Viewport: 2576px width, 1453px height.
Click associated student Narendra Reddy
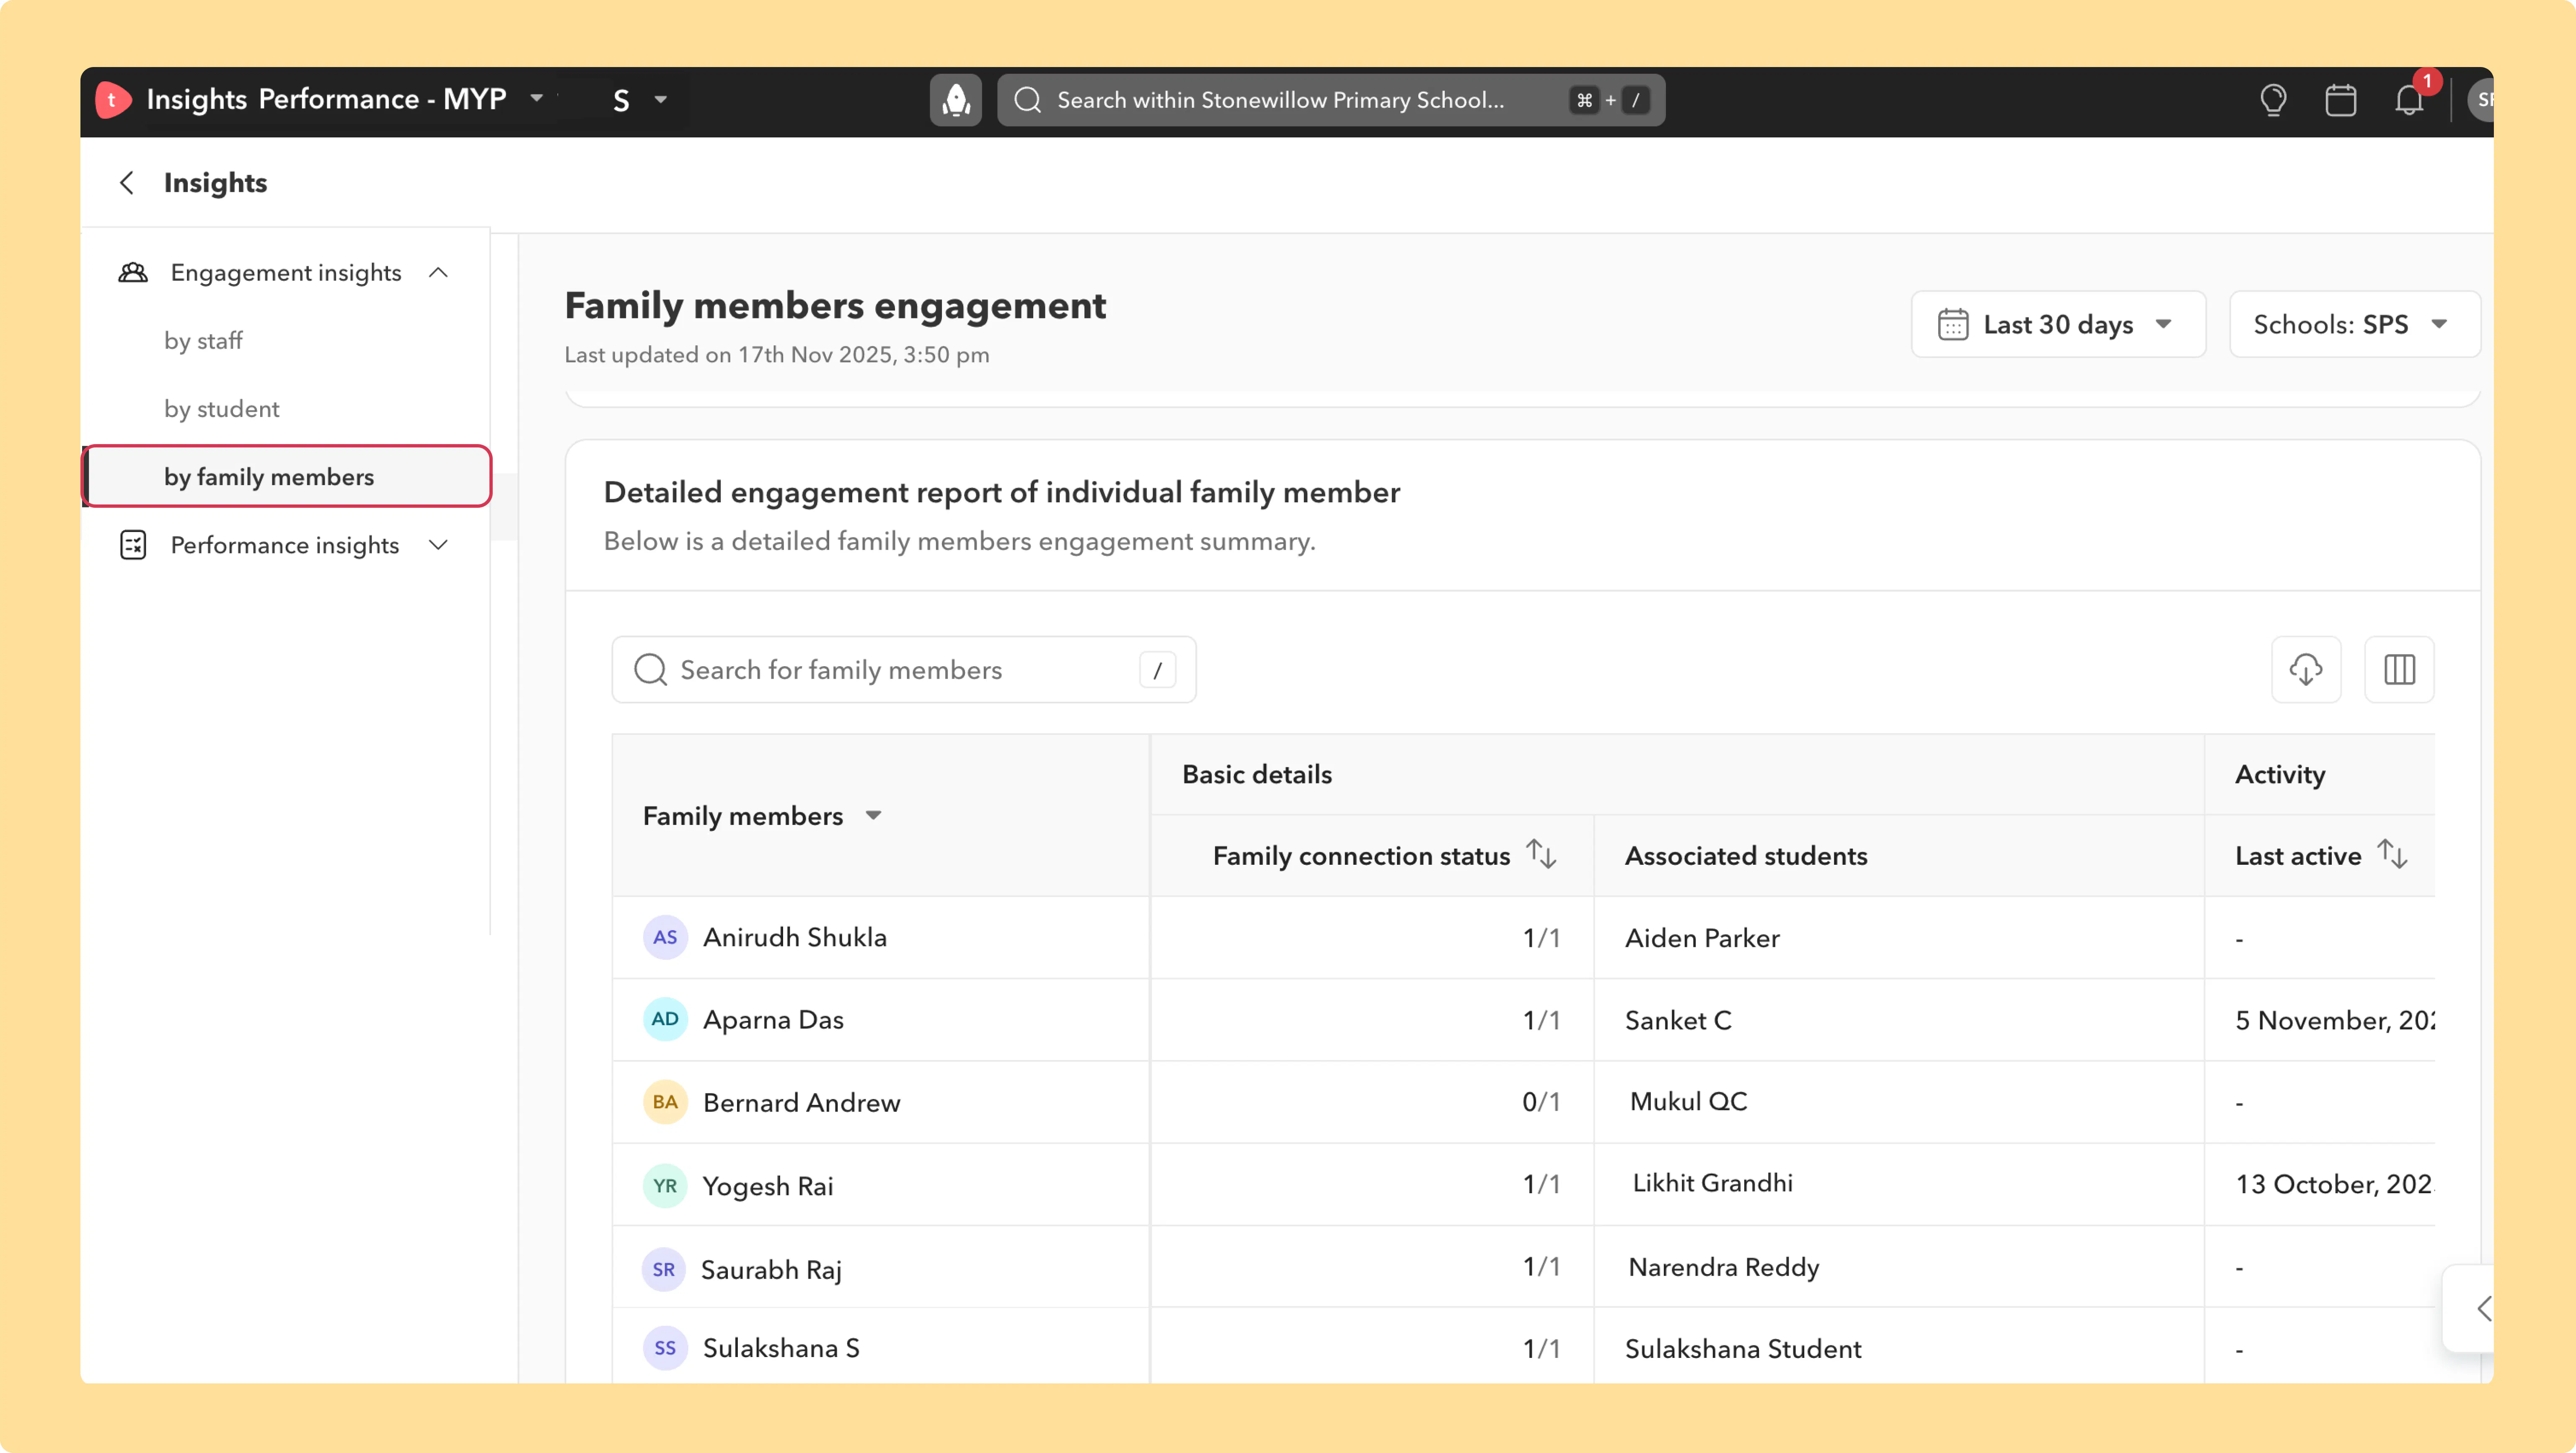click(1724, 1267)
